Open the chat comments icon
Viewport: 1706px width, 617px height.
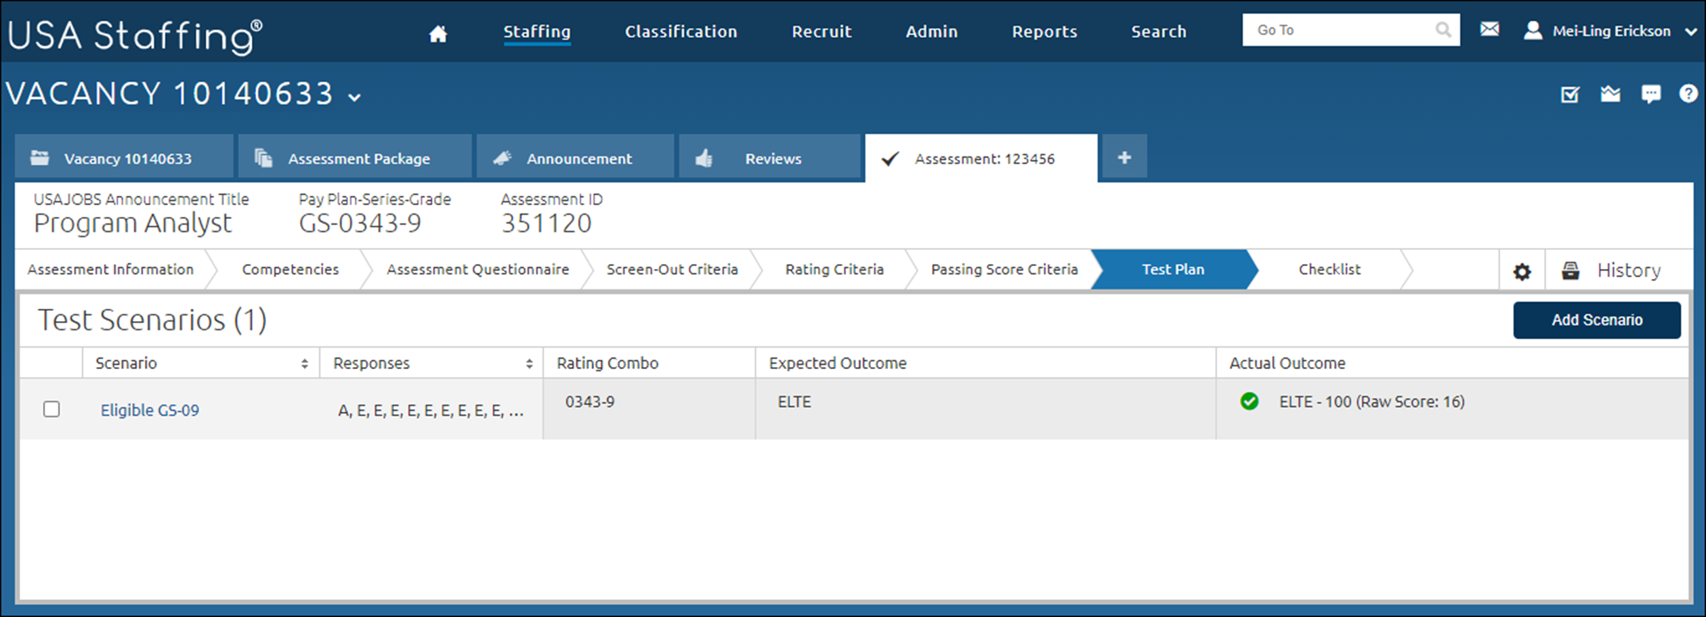coord(1650,94)
